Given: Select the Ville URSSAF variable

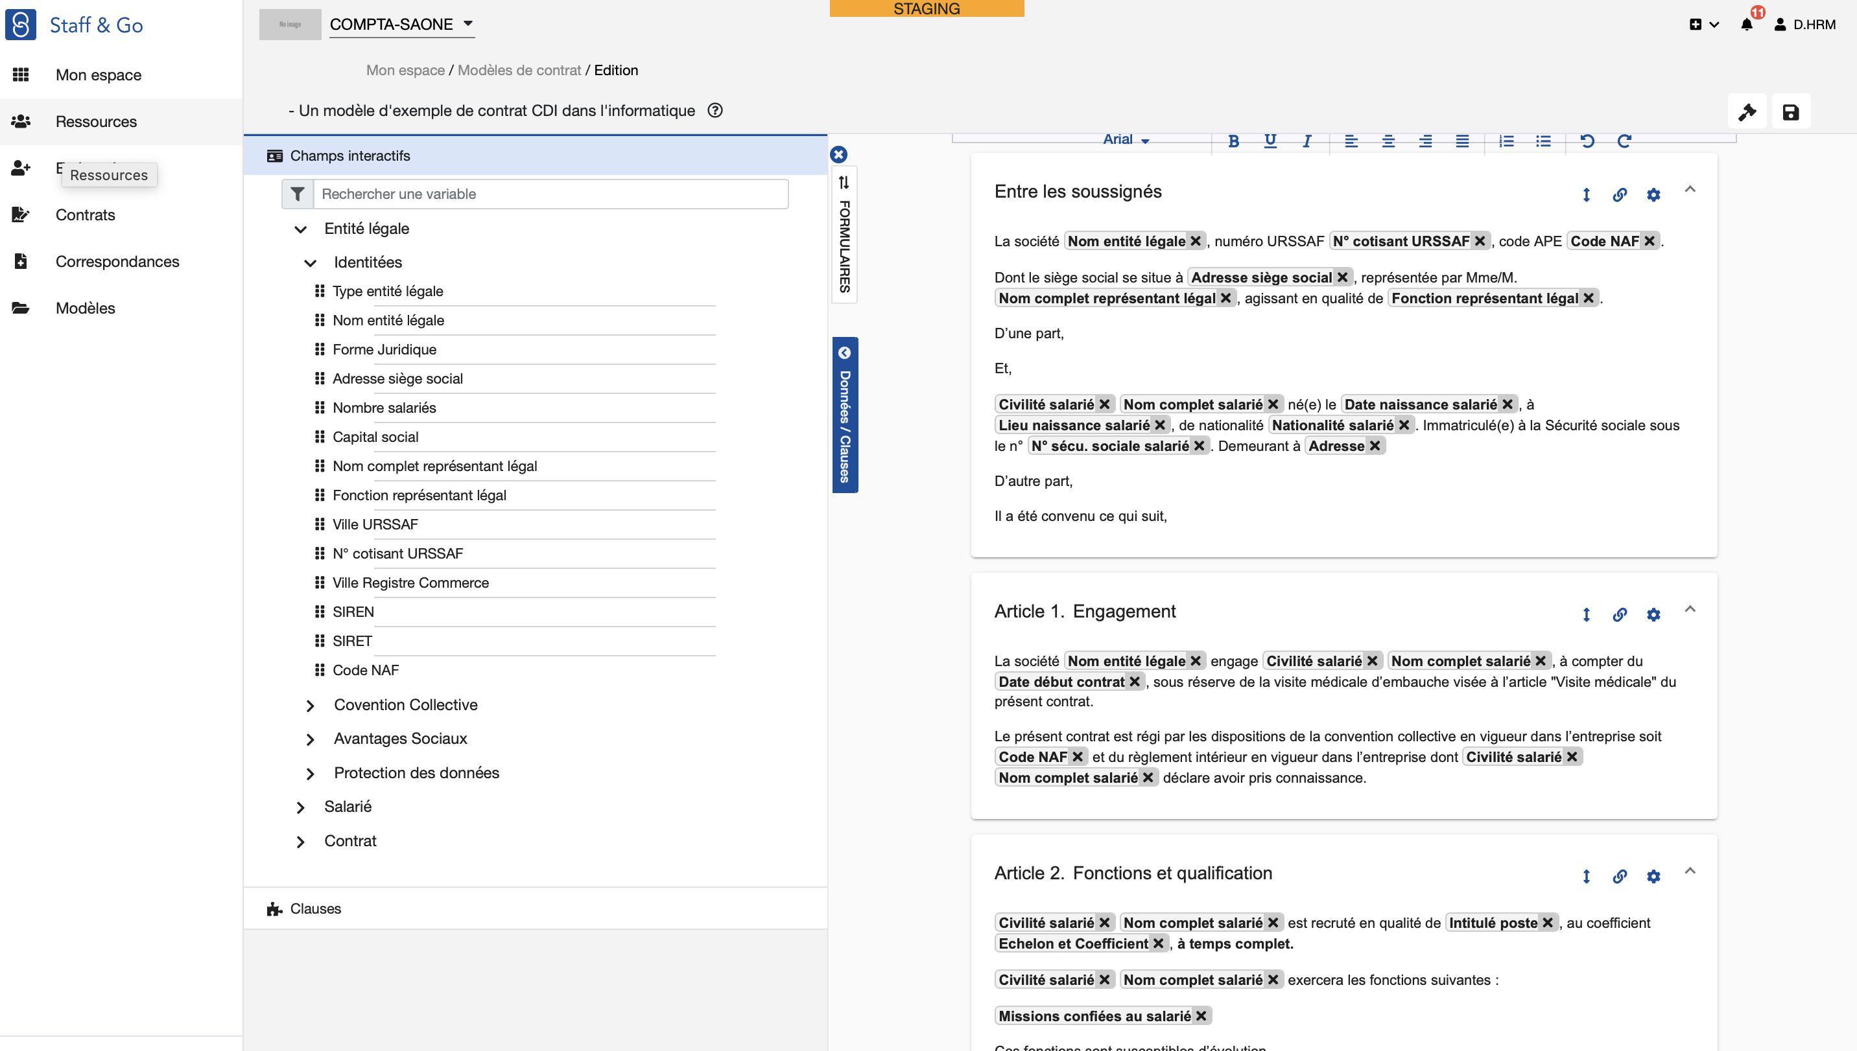Looking at the screenshot, I should click(x=375, y=525).
